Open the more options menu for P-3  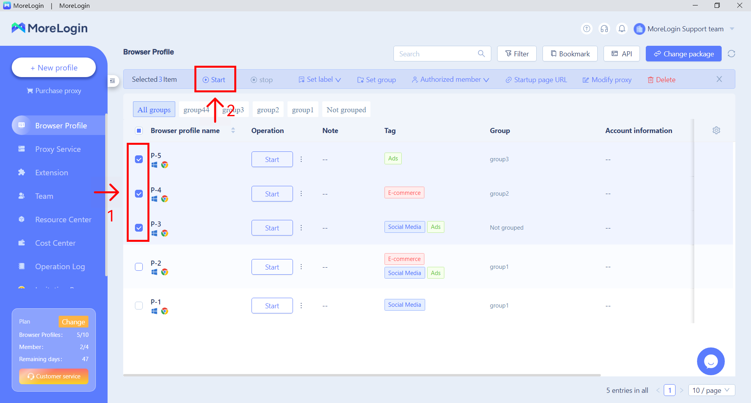point(301,228)
